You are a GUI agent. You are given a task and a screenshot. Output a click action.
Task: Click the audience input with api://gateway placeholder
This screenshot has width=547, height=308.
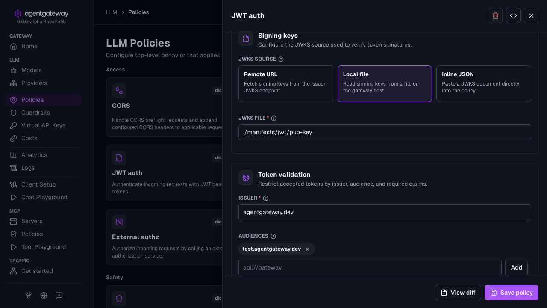tap(370, 267)
